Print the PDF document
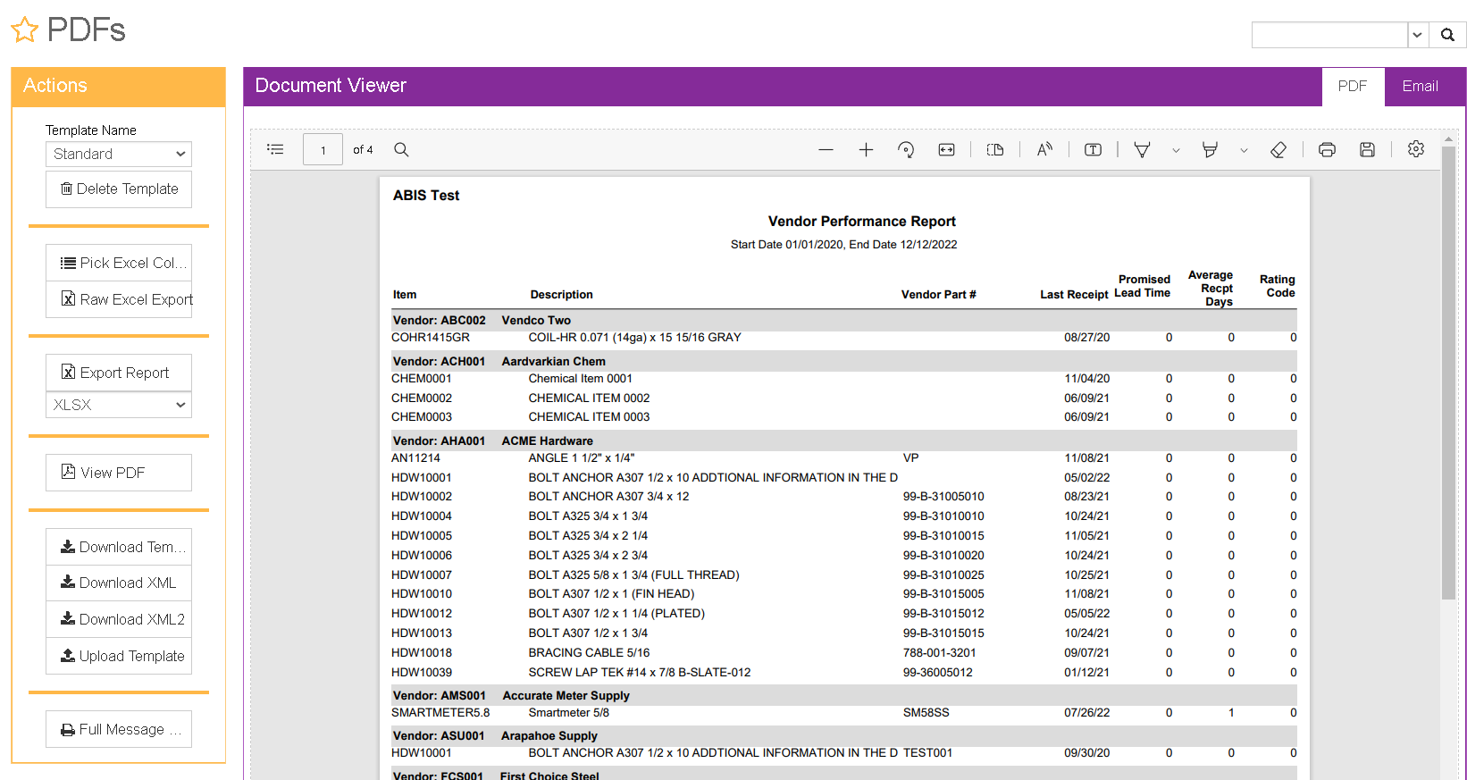This screenshot has height=780, width=1467. [x=1327, y=150]
